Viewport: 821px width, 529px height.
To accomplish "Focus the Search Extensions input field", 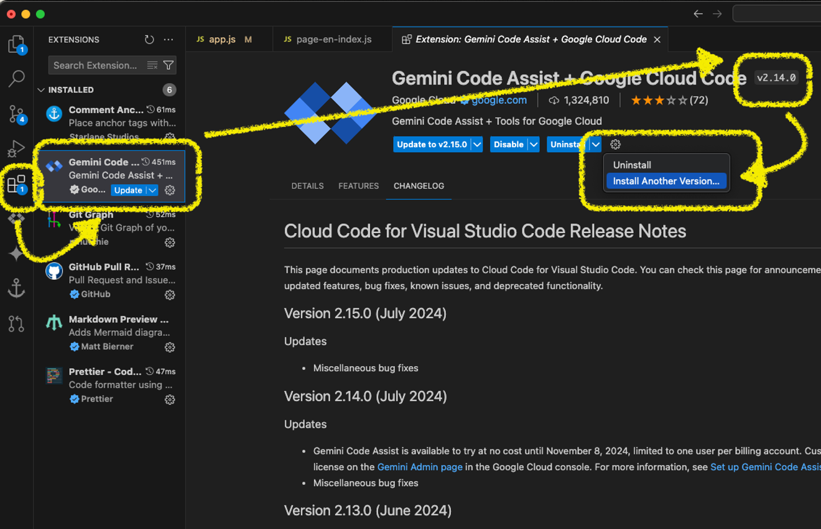I will 98,65.
